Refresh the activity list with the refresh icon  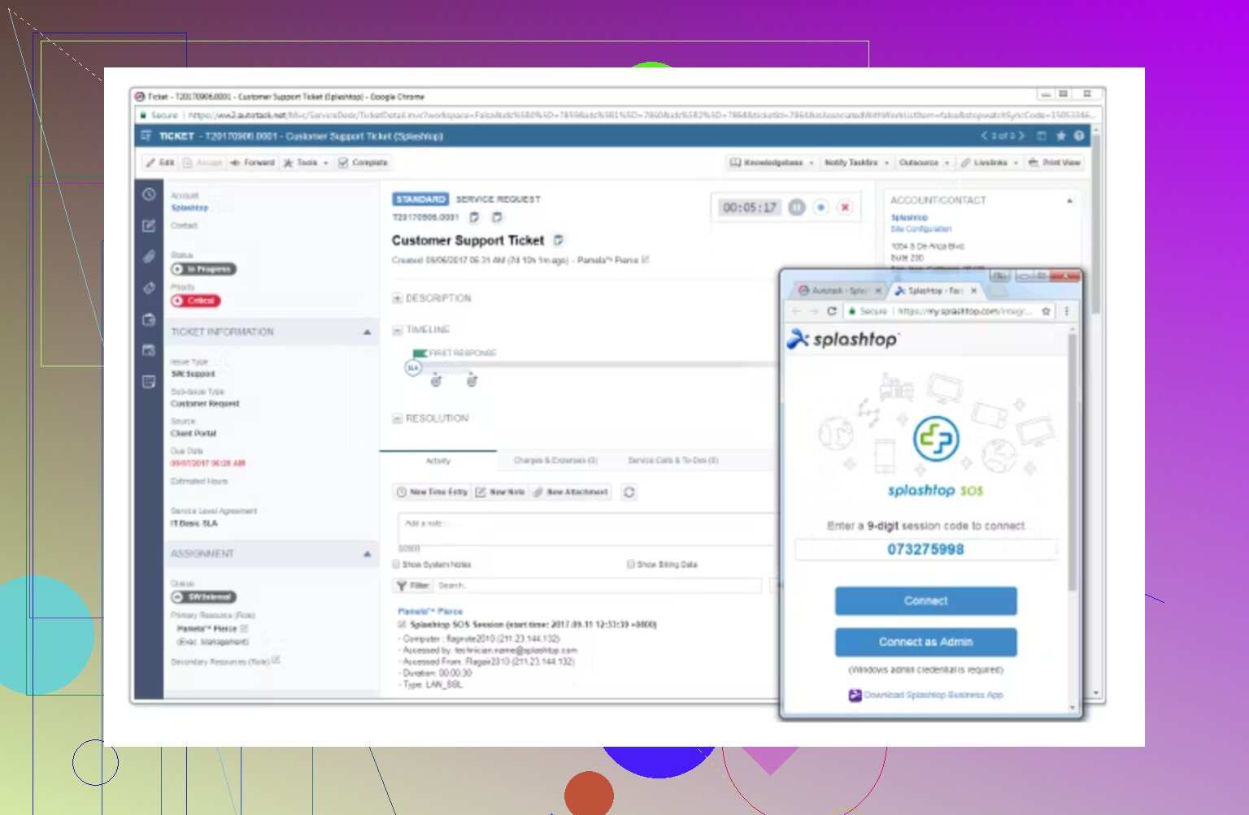629,492
